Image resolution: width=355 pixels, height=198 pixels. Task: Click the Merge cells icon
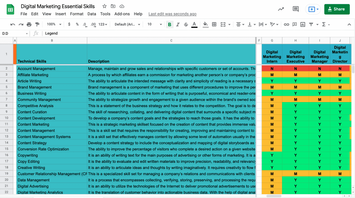223,24
